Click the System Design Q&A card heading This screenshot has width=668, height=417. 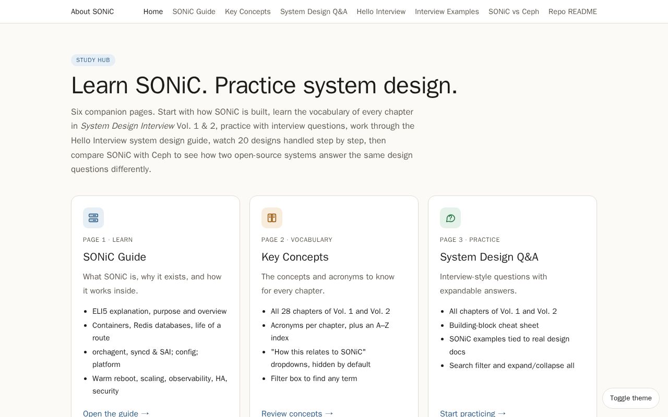point(489,257)
